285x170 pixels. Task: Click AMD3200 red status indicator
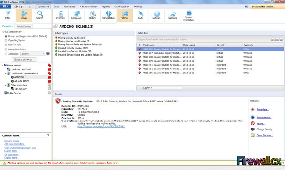point(49,77)
